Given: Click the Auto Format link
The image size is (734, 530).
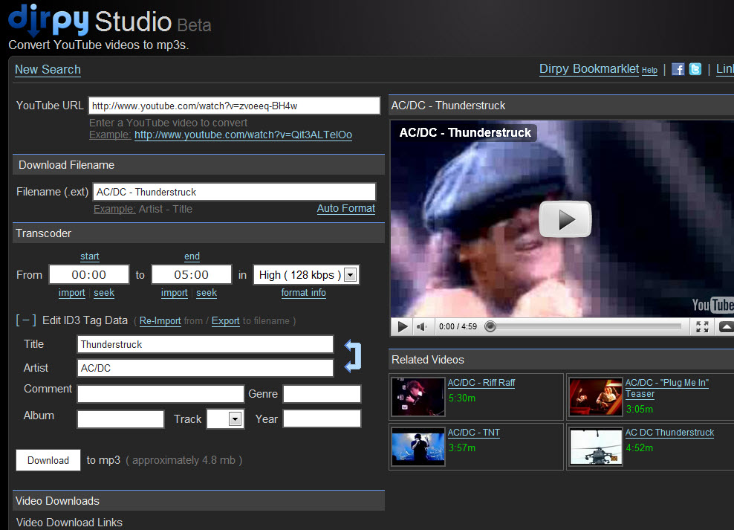Looking at the screenshot, I should [346, 208].
